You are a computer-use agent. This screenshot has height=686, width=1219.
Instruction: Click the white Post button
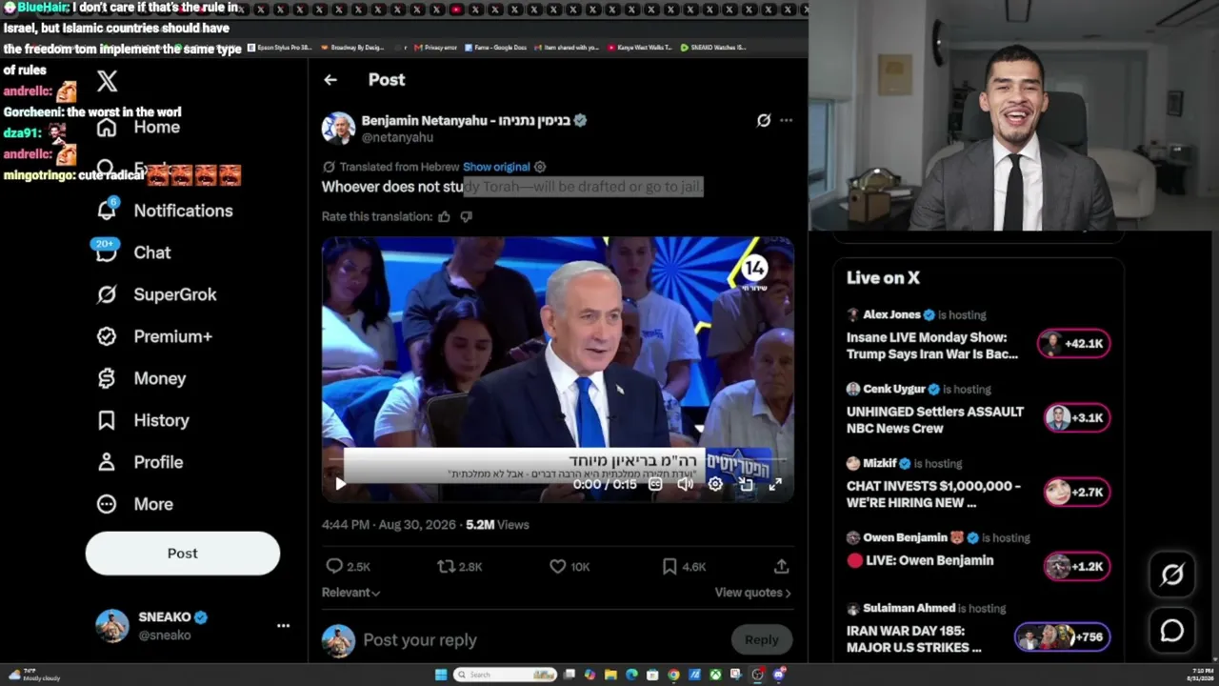click(x=183, y=554)
